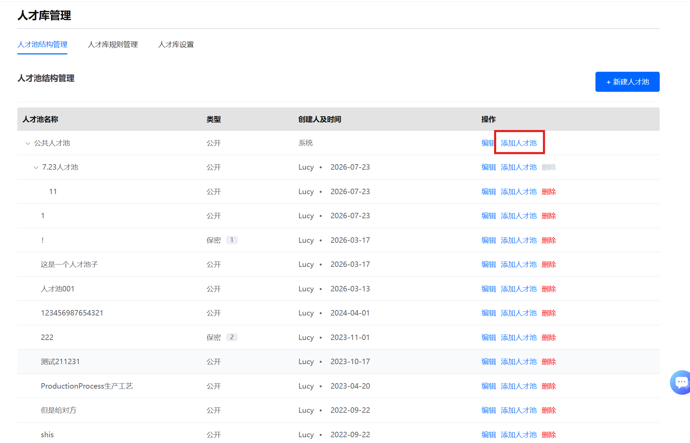Delete the 这是一个人才池子 pool
This screenshot has width=690, height=443.
click(x=549, y=265)
